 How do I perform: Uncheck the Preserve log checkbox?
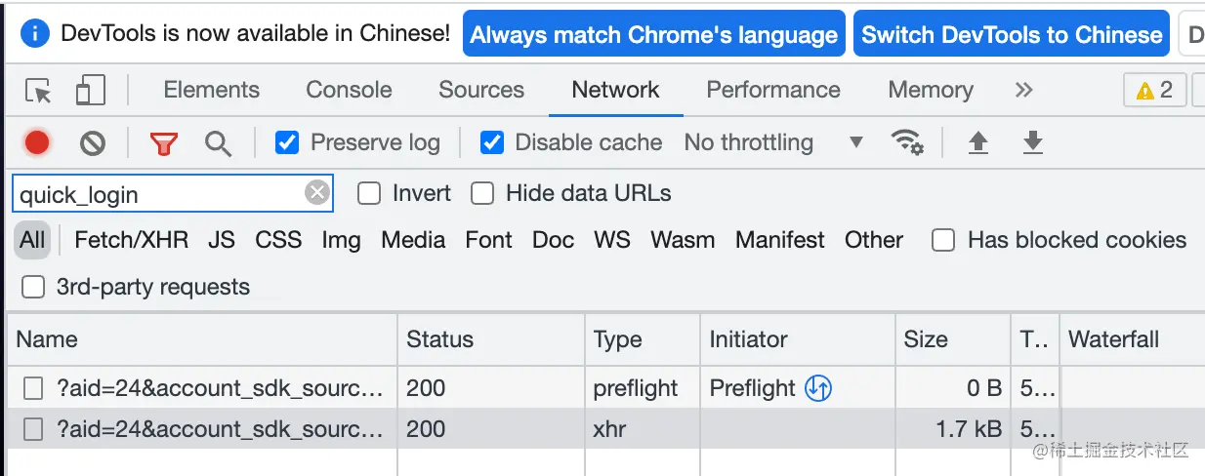(x=287, y=142)
